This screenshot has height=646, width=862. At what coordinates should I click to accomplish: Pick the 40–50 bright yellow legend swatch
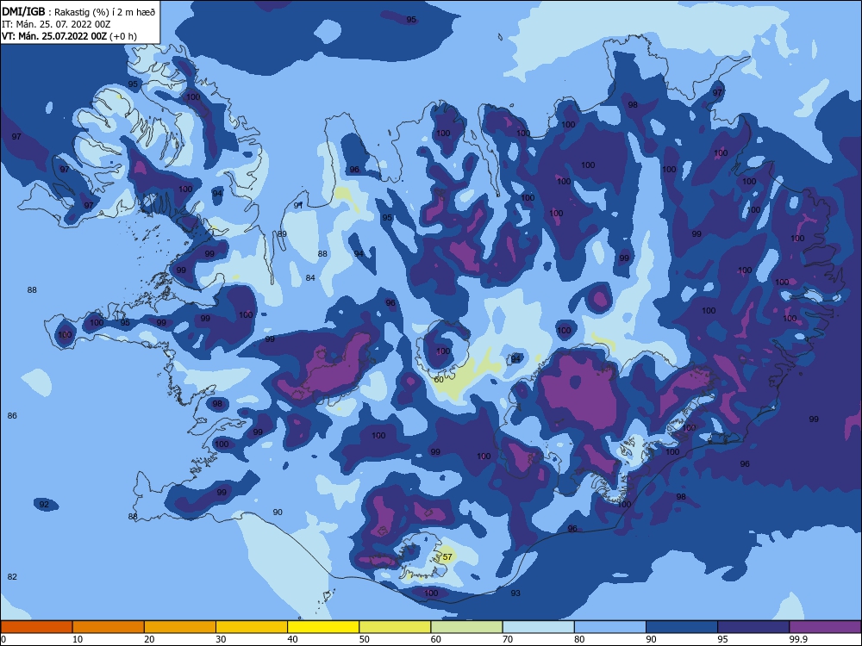323,627
